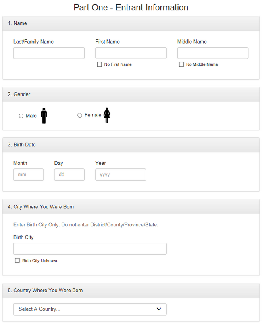Focus the Last/Family Name field

[x=49, y=53]
